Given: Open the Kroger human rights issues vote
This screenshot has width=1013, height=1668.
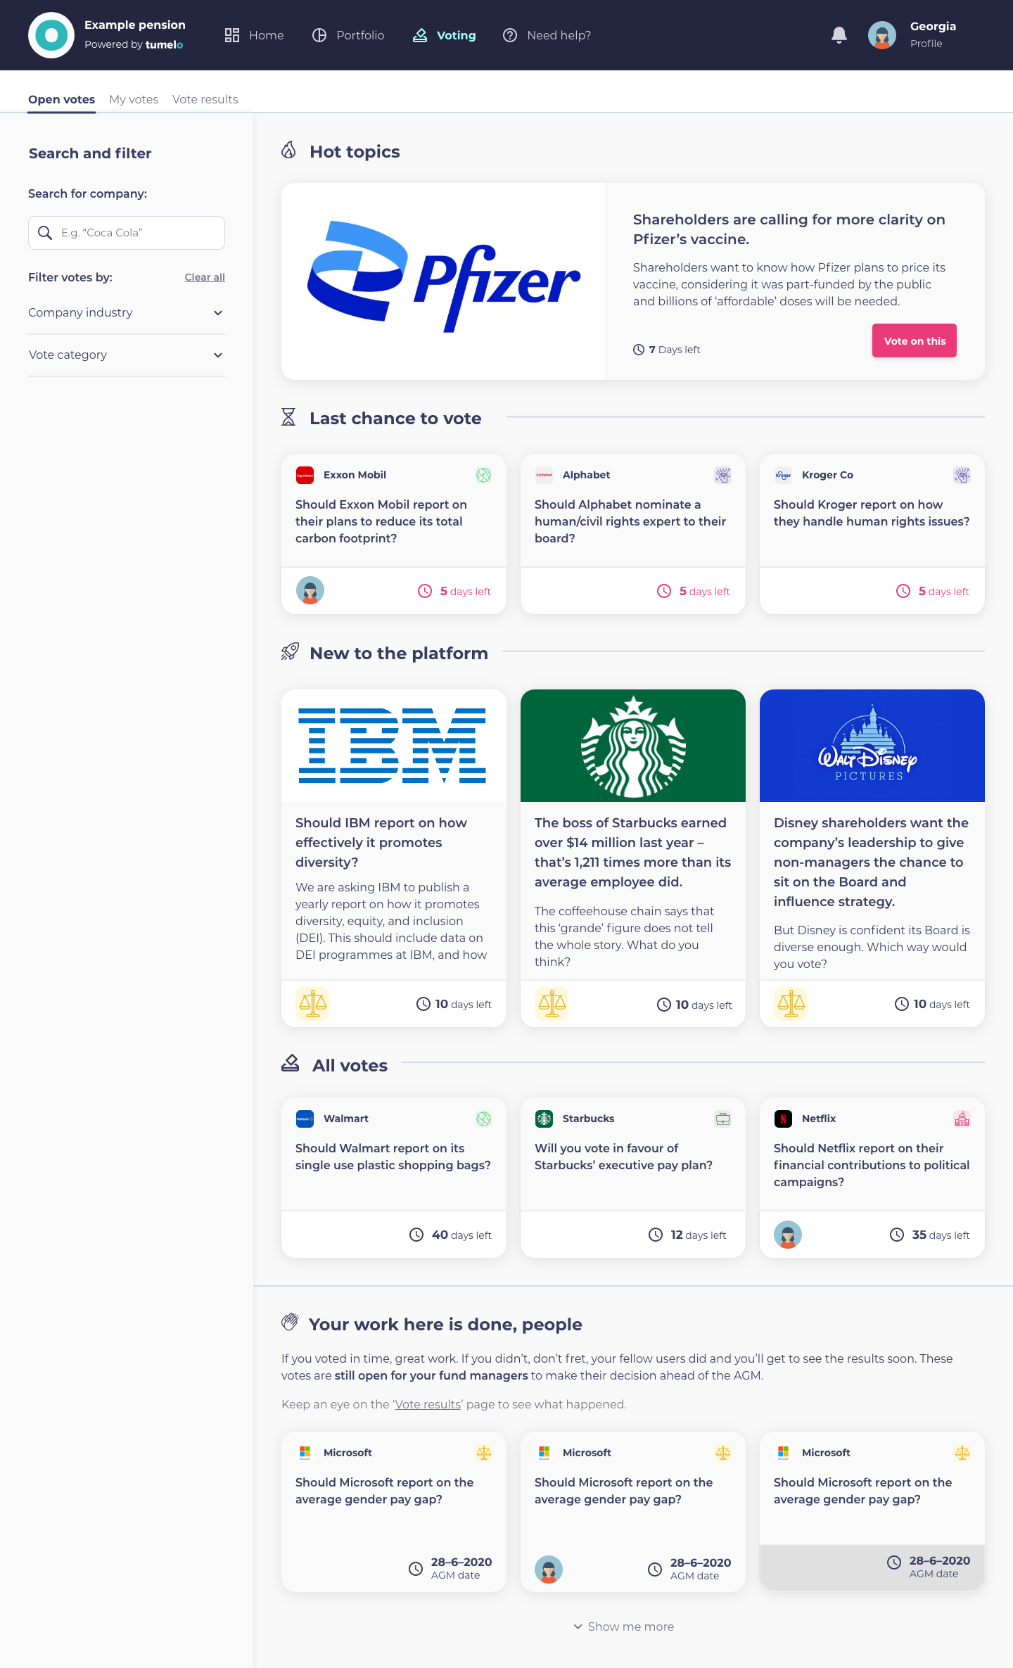Looking at the screenshot, I should pos(872,534).
